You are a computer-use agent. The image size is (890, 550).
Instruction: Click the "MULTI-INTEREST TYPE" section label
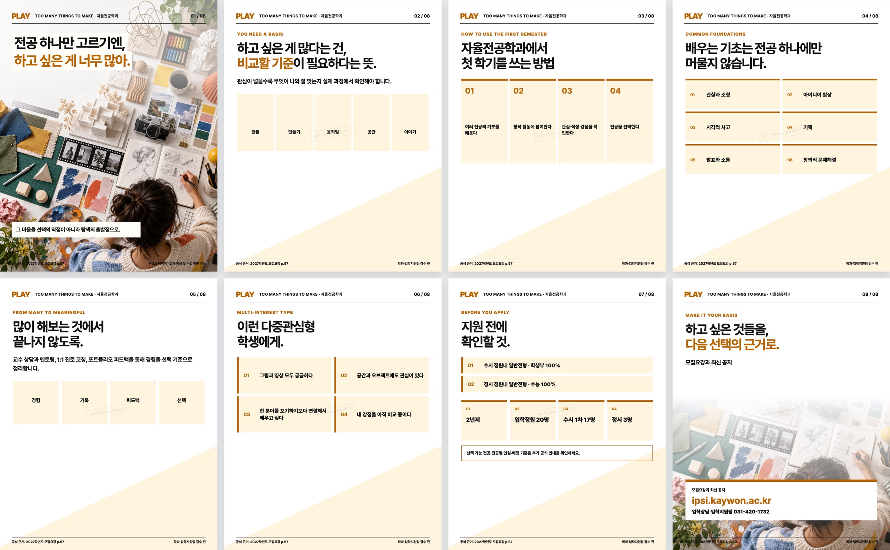point(265,312)
